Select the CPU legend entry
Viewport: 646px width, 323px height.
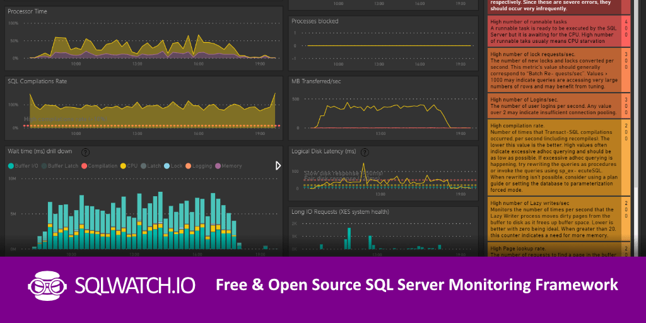pyautogui.click(x=129, y=166)
